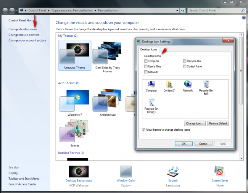Uncheck Allow themes to change desktop icons
The height and width of the screenshot is (193, 248).
[x=143, y=130]
